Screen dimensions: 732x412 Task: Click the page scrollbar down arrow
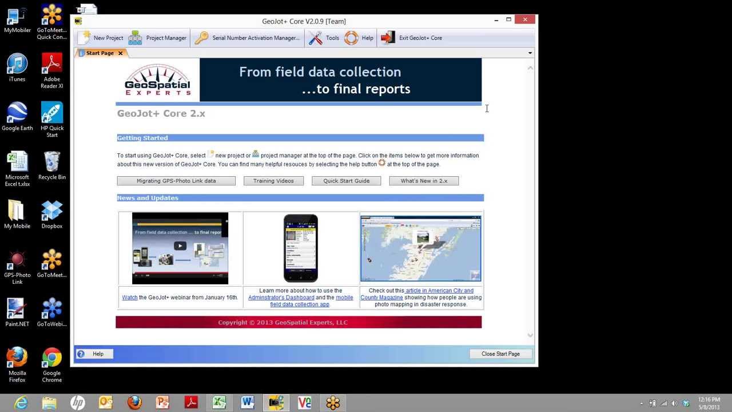click(x=530, y=335)
